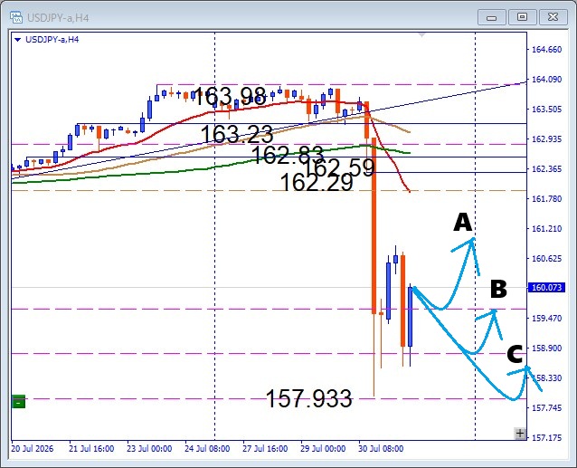Expand the USDJPY-a,H4 dropdown triangle
This screenshot has width=577, height=468.
pos(17,40)
